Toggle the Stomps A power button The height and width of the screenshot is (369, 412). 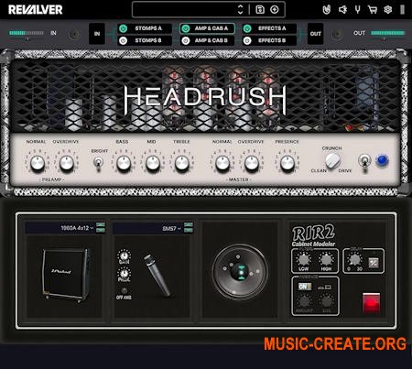point(123,28)
